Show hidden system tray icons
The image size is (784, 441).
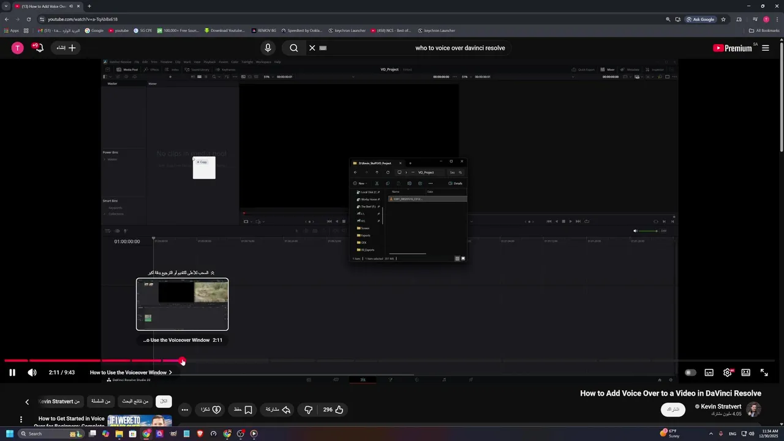click(x=712, y=434)
